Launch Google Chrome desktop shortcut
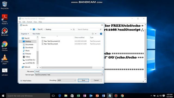The height and width of the screenshot is (98, 174). 5,46
